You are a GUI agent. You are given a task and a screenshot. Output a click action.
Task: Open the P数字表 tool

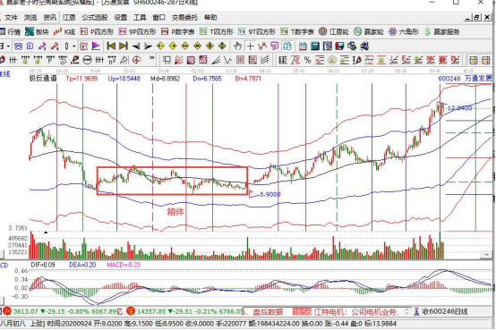pyautogui.click(x=178, y=31)
